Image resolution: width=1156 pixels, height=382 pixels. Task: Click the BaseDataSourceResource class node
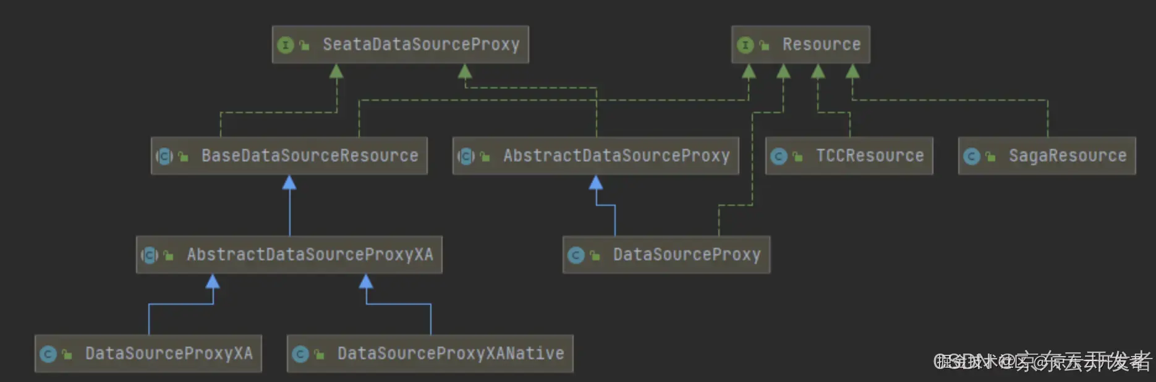(289, 156)
